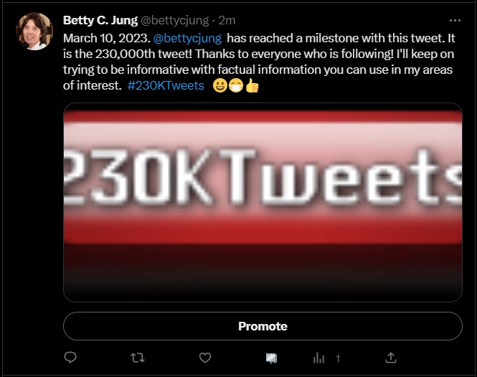
Task: Like the tweet with the heart icon
Action: pyautogui.click(x=204, y=357)
